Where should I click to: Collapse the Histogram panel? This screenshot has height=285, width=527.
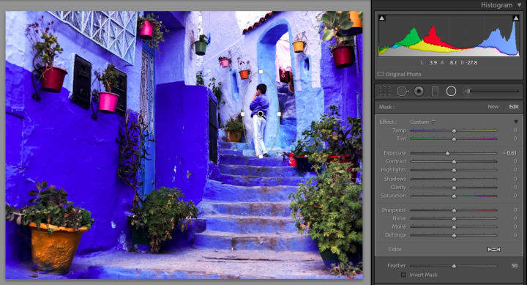(520, 5)
